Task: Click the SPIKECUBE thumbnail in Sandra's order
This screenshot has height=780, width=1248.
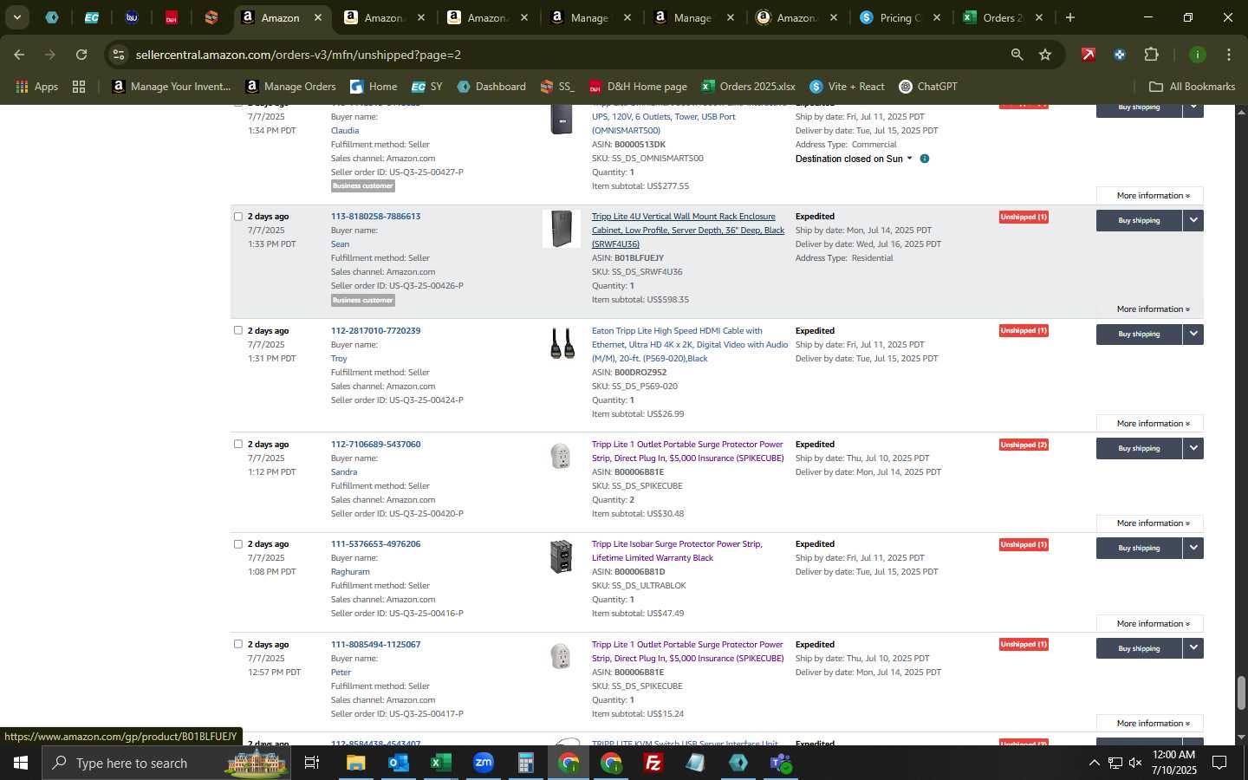Action: click(x=562, y=456)
